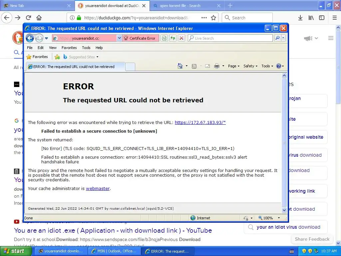Click the IE Help question mark icon
Screen dimensions: 341x256
tap(279, 66)
